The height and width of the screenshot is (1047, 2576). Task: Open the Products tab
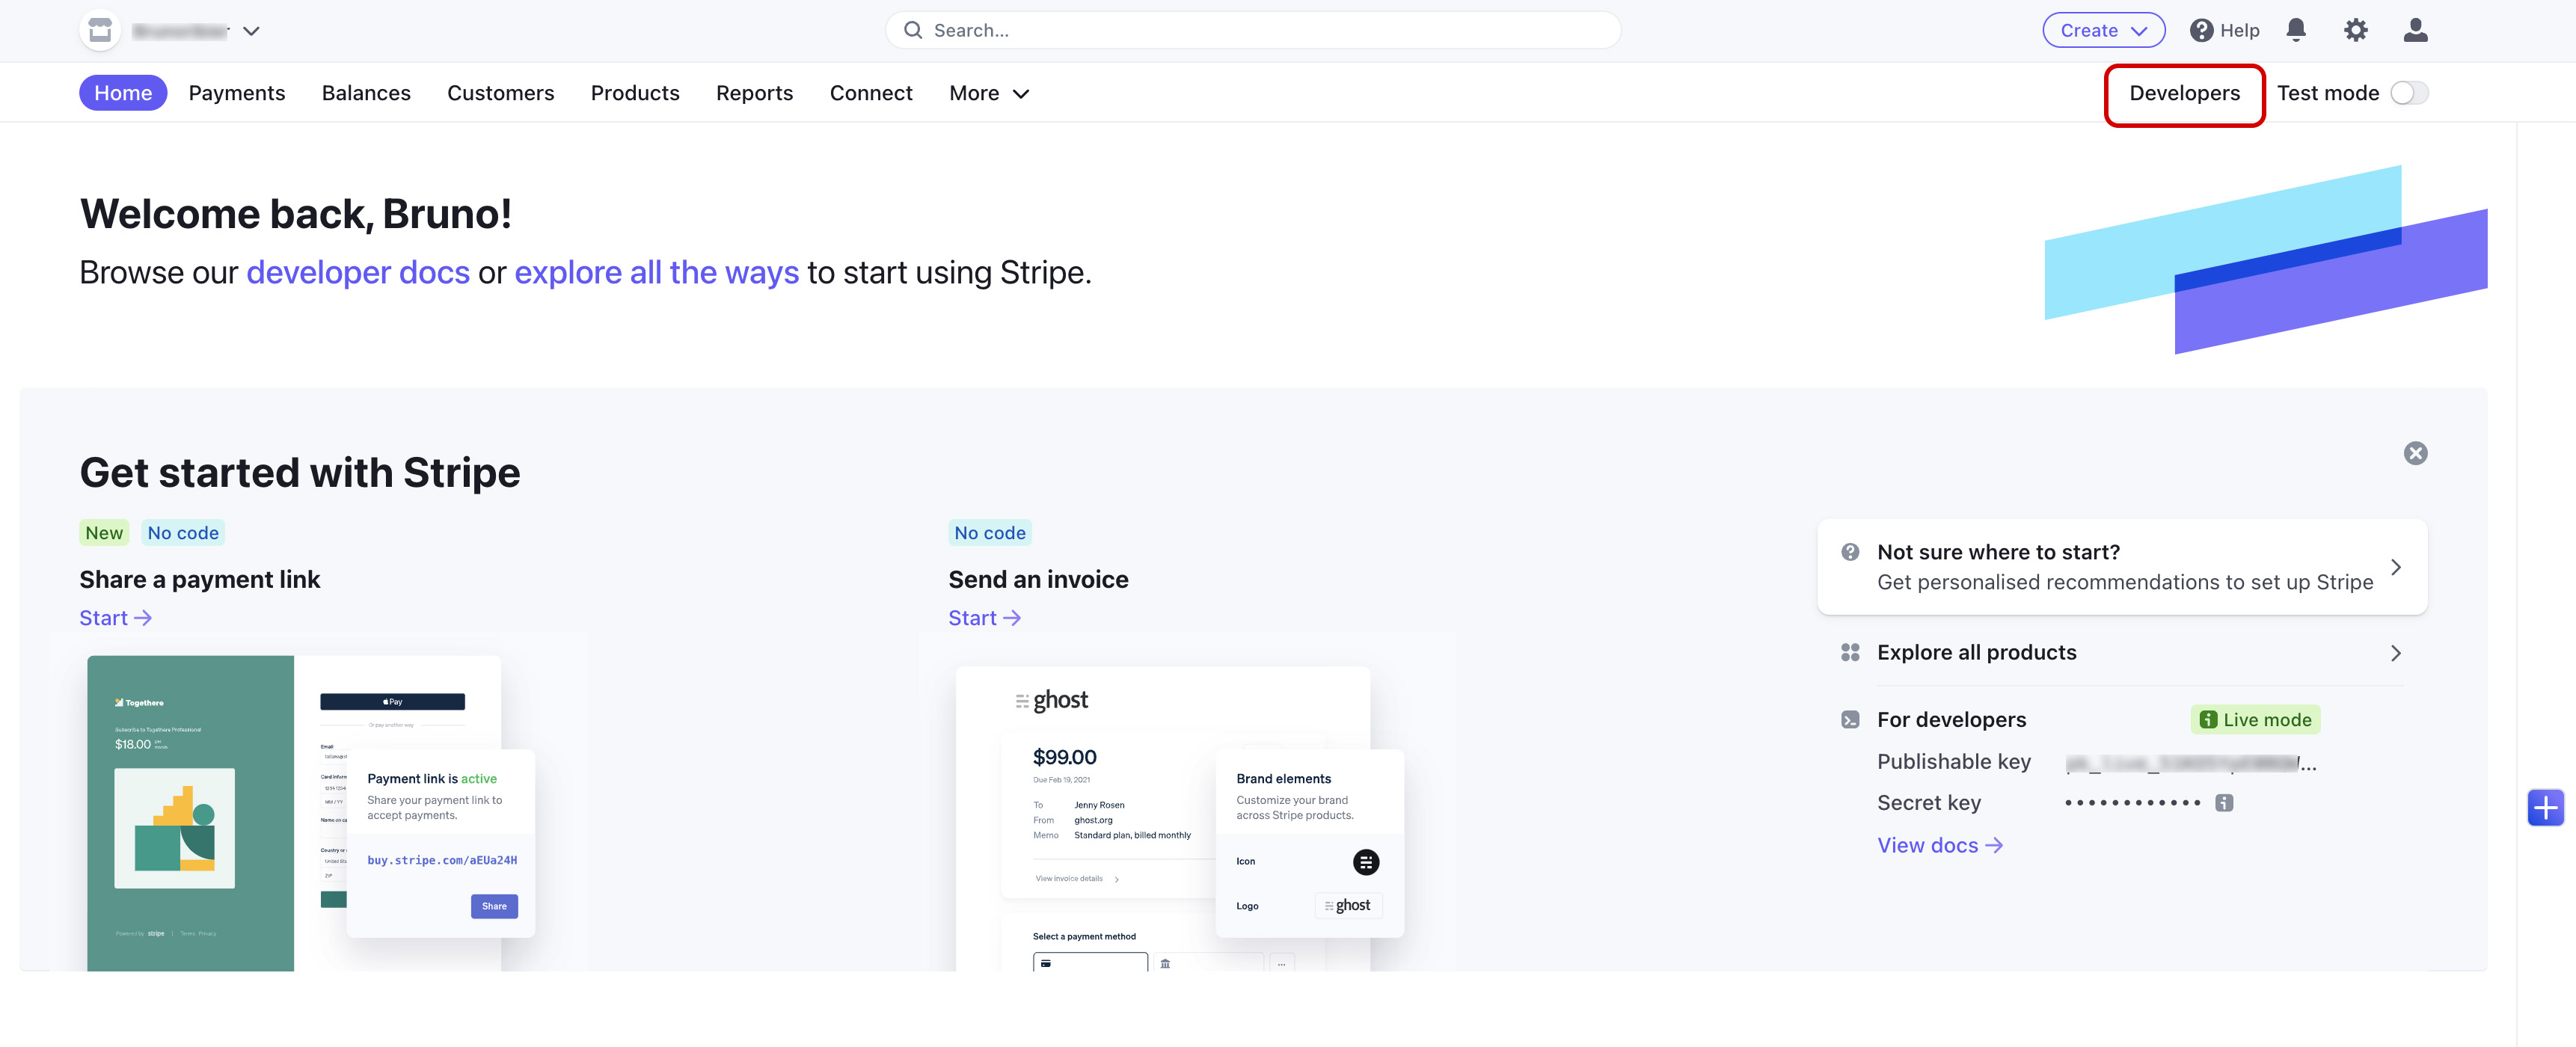[635, 93]
